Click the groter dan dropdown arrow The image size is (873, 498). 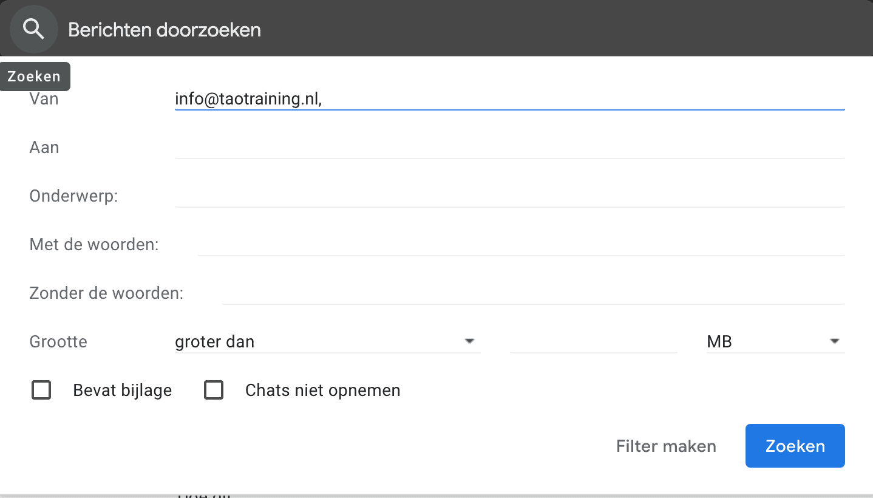pyautogui.click(x=469, y=341)
